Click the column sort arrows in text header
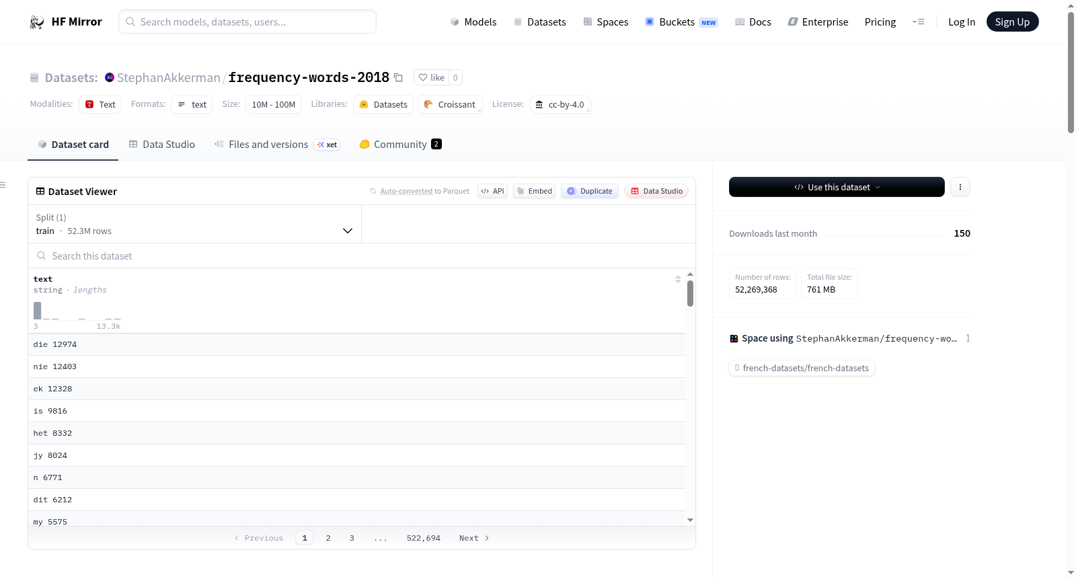The width and height of the screenshot is (1076, 579). [678, 279]
